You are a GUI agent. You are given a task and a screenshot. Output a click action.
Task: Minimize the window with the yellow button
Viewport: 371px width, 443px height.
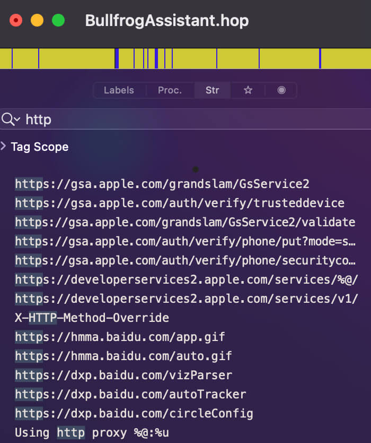point(37,21)
